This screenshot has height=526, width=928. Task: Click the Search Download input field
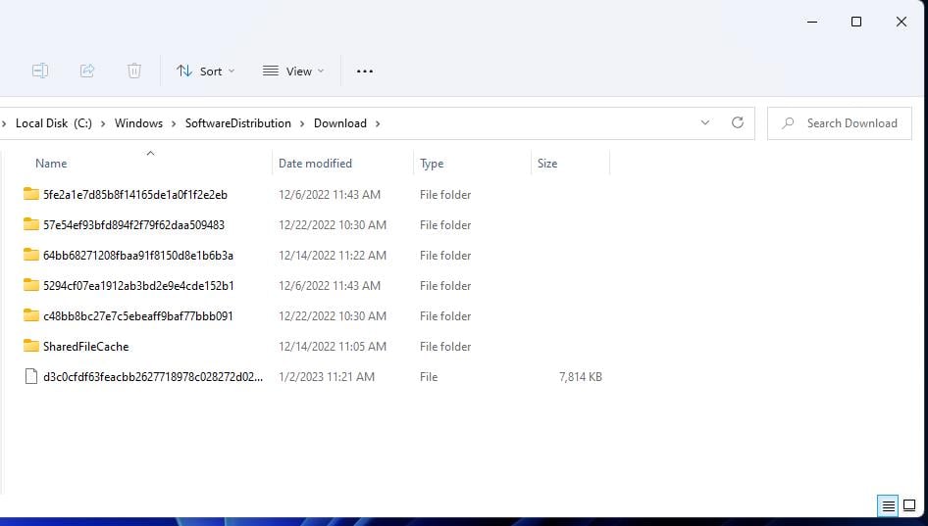(x=851, y=123)
